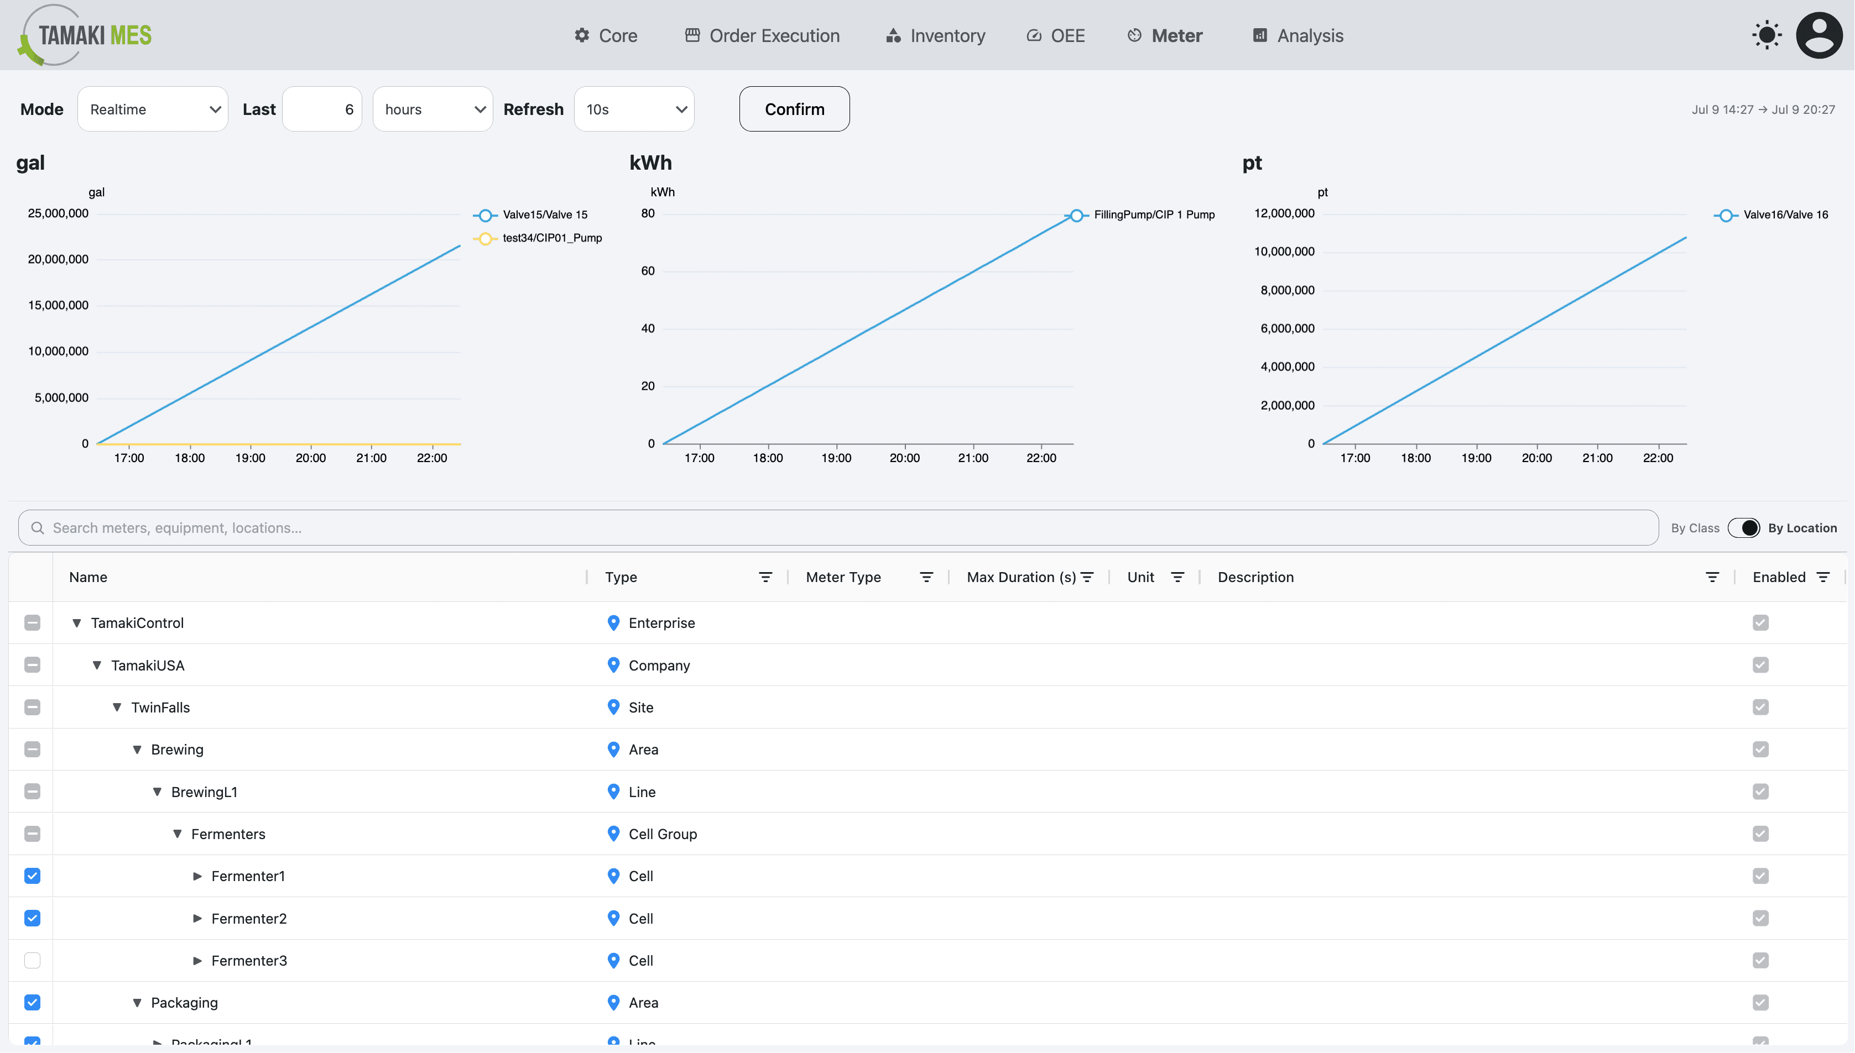Toggle test34/CIP01_Pump legend marker
Viewport: 1855px width, 1053px height.
click(486, 238)
